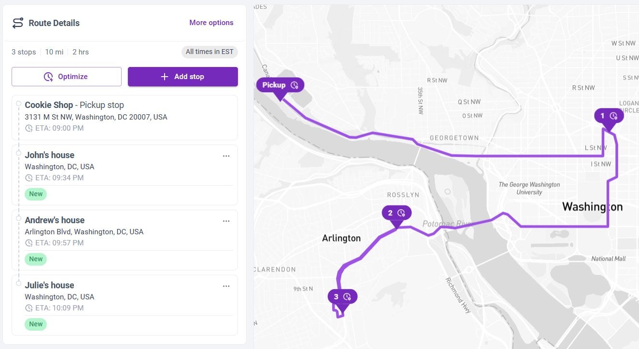639x349 pixels.
Task: Click the clock icon on map marker 3
Action: [x=347, y=296]
